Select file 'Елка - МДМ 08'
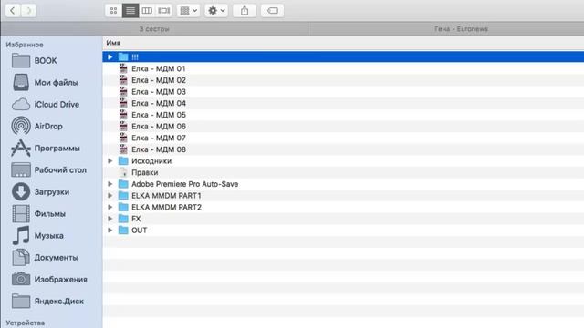584x328 pixels. [x=159, y=149]
